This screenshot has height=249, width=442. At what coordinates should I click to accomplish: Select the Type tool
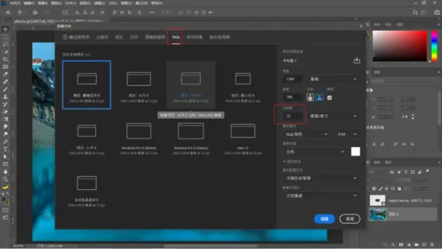5,149
